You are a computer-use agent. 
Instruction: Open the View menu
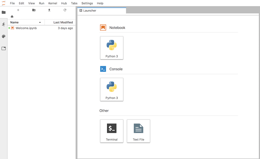[x=31, y=3]
